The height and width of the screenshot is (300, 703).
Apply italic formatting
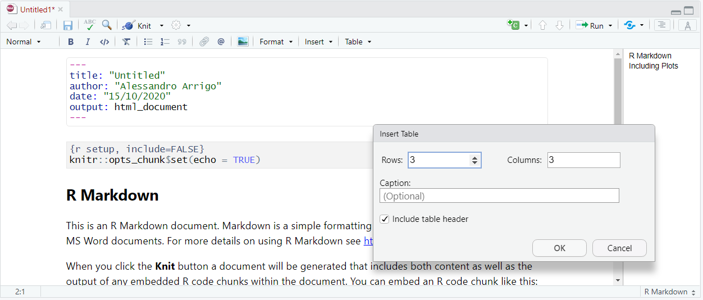(88, 42)
